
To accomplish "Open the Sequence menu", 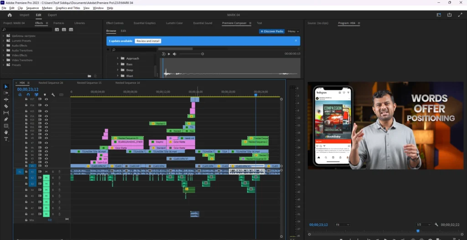I will pos(32,8).
